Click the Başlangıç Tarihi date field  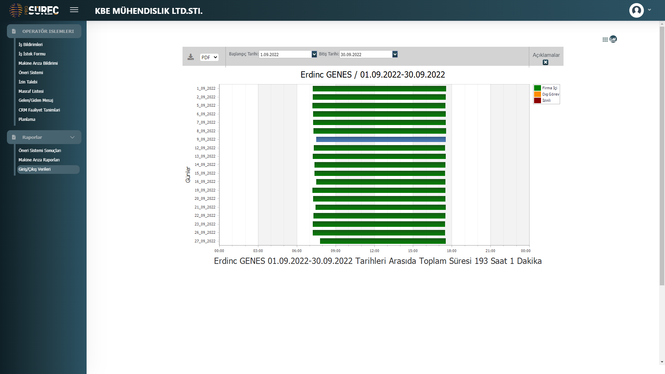[285, 54]
